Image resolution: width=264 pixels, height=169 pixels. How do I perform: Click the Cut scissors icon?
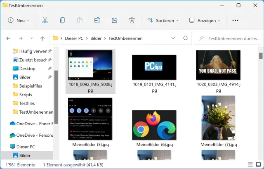(45, 20)
